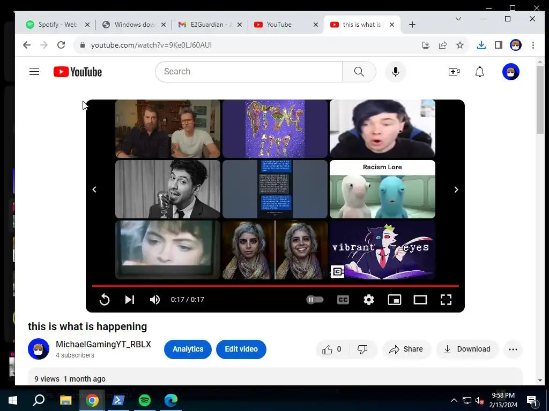Open Chrome tab search dropdown

pyautogui.click(x=458, y=19)
